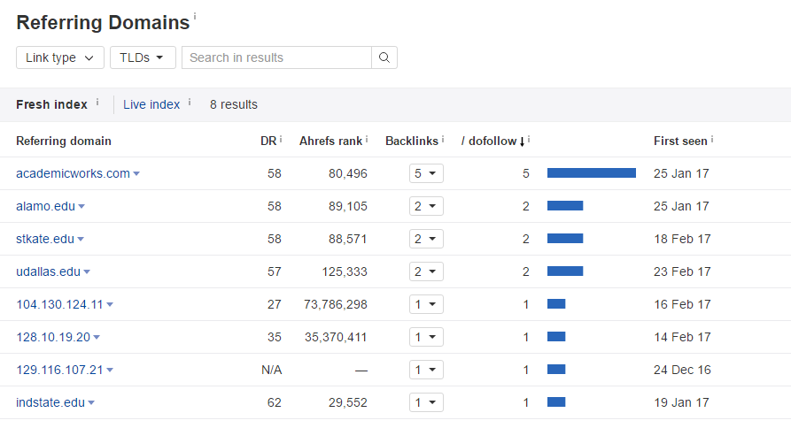Click info icon next to First seen header
The height and width of the screenshot is (428, 791).
712,139
